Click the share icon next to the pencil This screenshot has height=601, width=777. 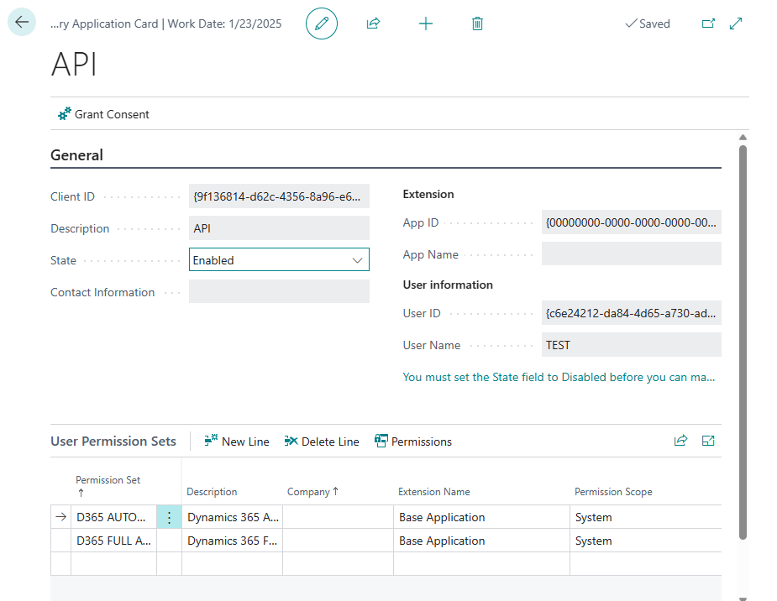pos(372,24)
